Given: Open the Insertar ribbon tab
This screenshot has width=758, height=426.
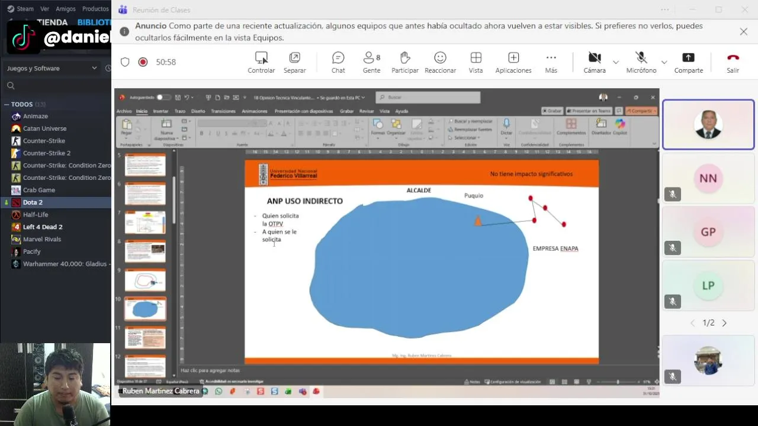Looking at the screenshot, I should pos(160,111).
